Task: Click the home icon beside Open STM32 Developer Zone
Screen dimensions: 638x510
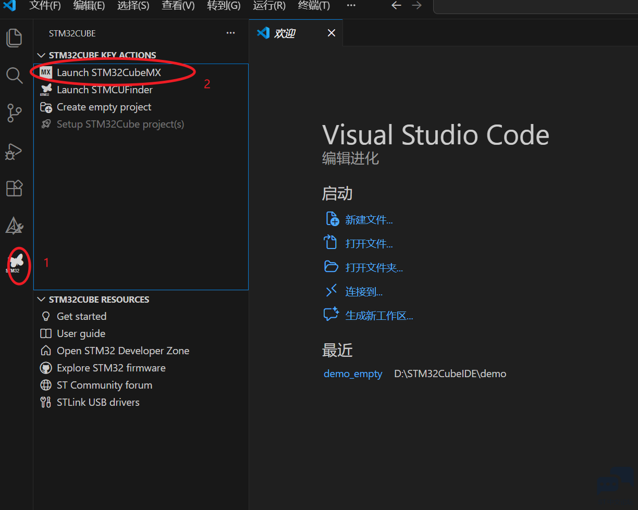Action: [46, 351]
